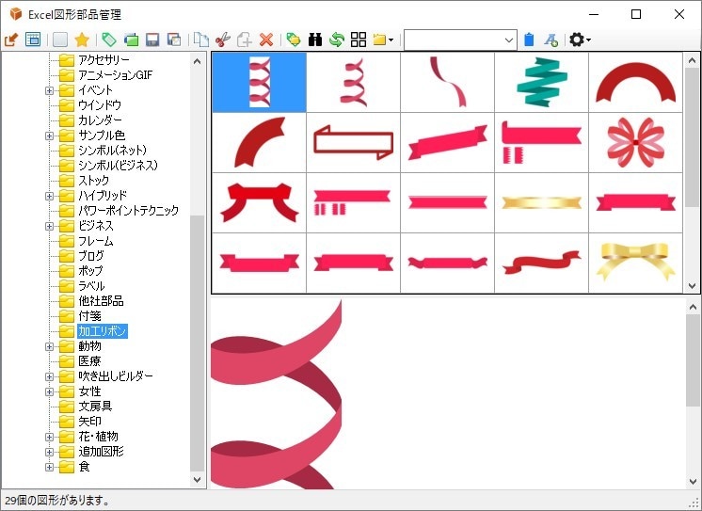Click the copy pages icon

click(x=201, y=40)
